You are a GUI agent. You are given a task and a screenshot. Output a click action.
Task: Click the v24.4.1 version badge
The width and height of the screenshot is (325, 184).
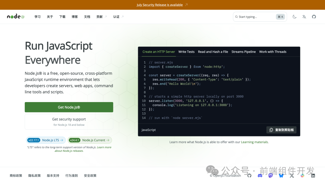coord(74,140)
